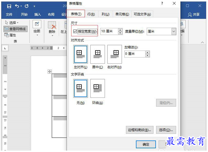Select the 单元格(E) tab in dialog
Screen dimensions: 208x152
tap(122, 14)
